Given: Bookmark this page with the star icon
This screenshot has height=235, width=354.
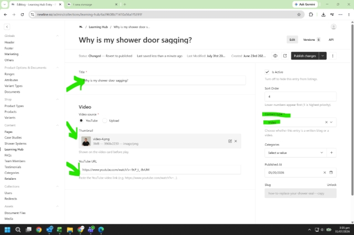Looking at the screenshot, I should (x=299, y=15).
